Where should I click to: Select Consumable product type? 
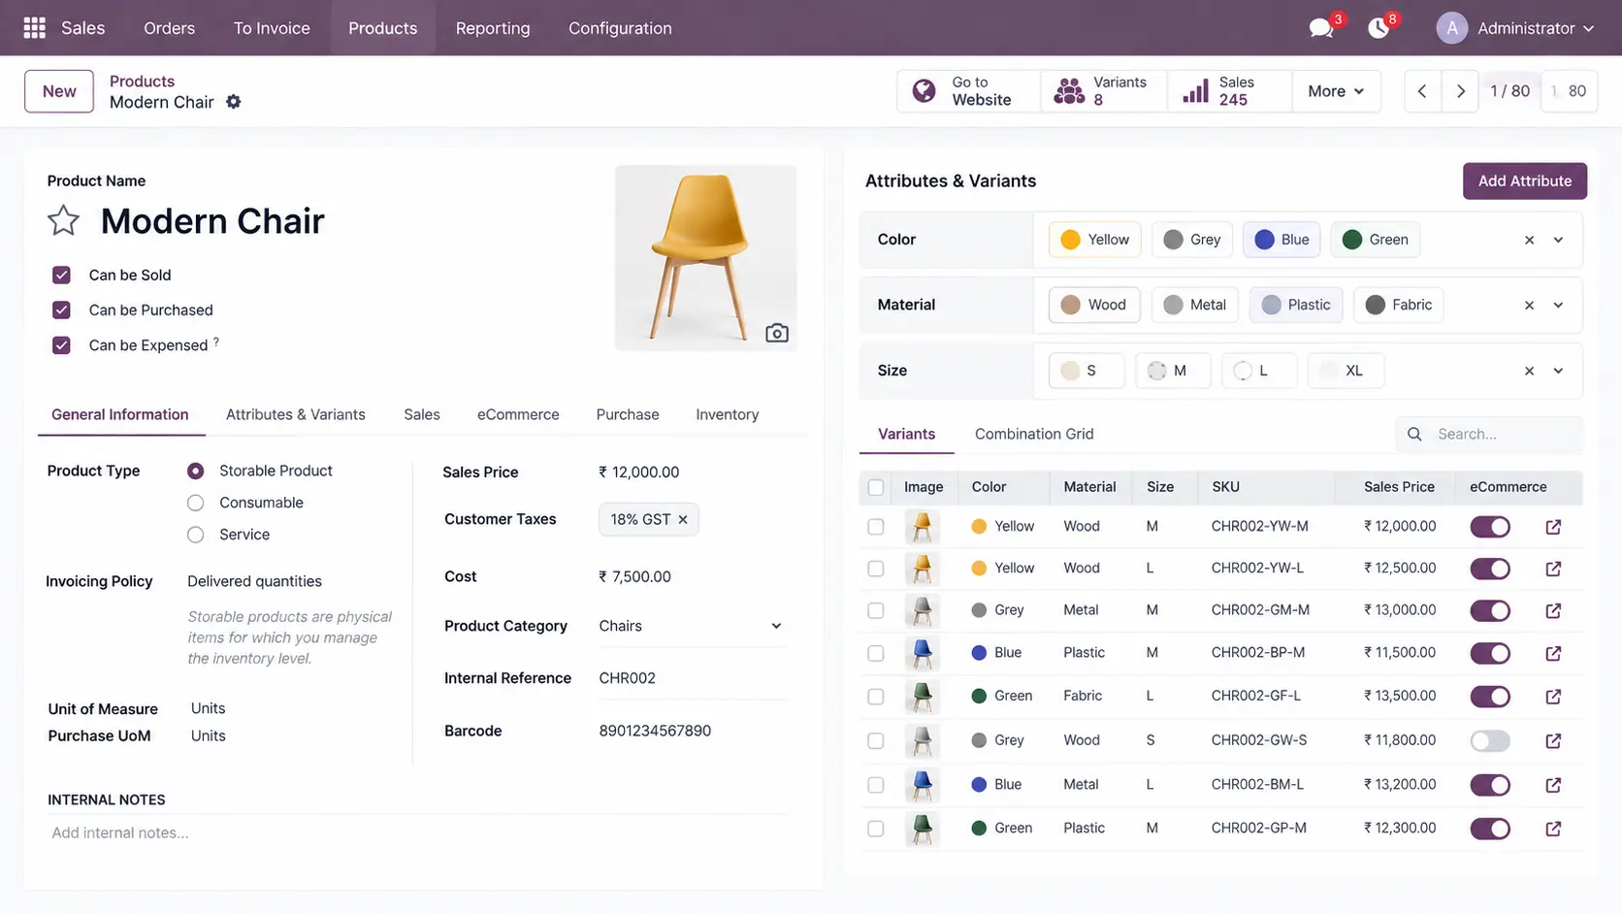point(195,503)
